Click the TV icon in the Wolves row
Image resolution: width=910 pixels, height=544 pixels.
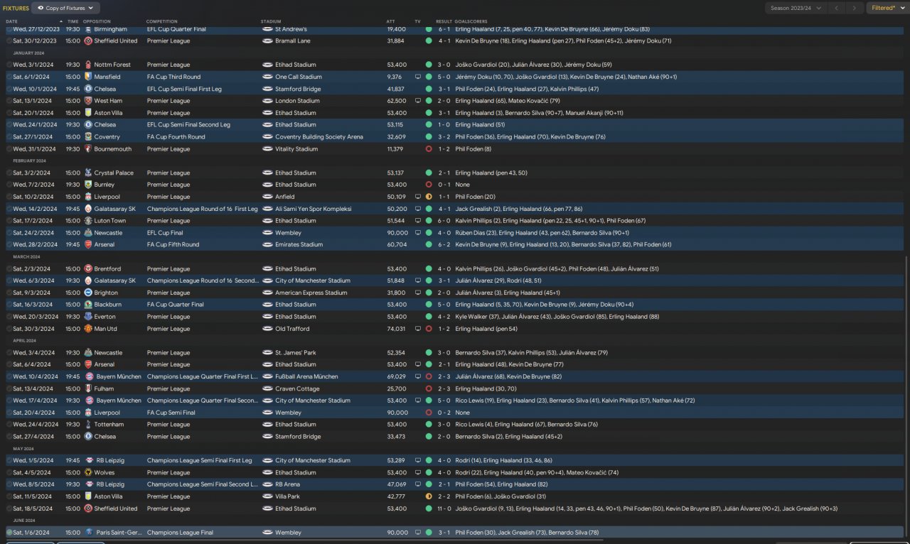[418, 472]
